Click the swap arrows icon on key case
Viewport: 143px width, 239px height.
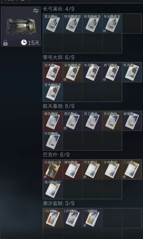pyautogui.click(x=36, y=11)
